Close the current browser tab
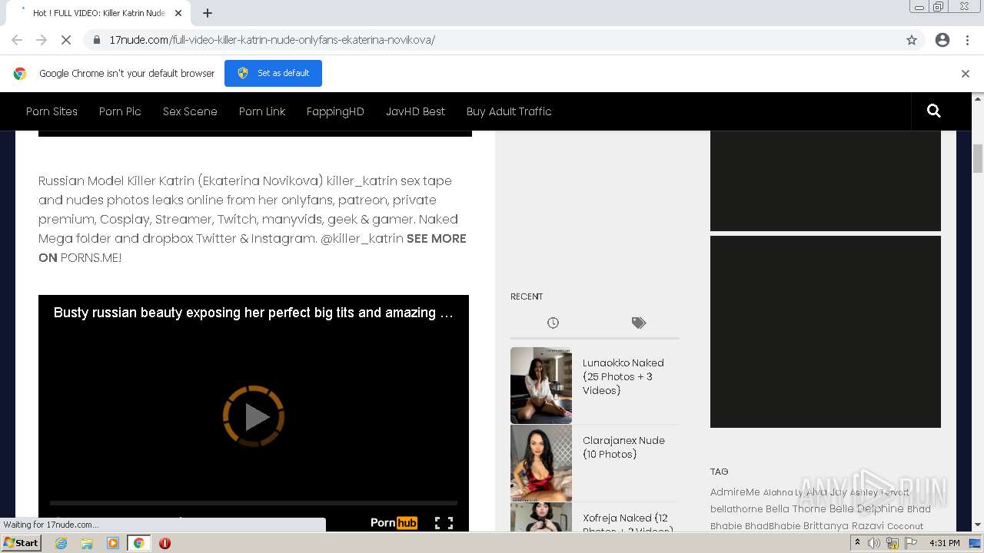 [179, 13]
